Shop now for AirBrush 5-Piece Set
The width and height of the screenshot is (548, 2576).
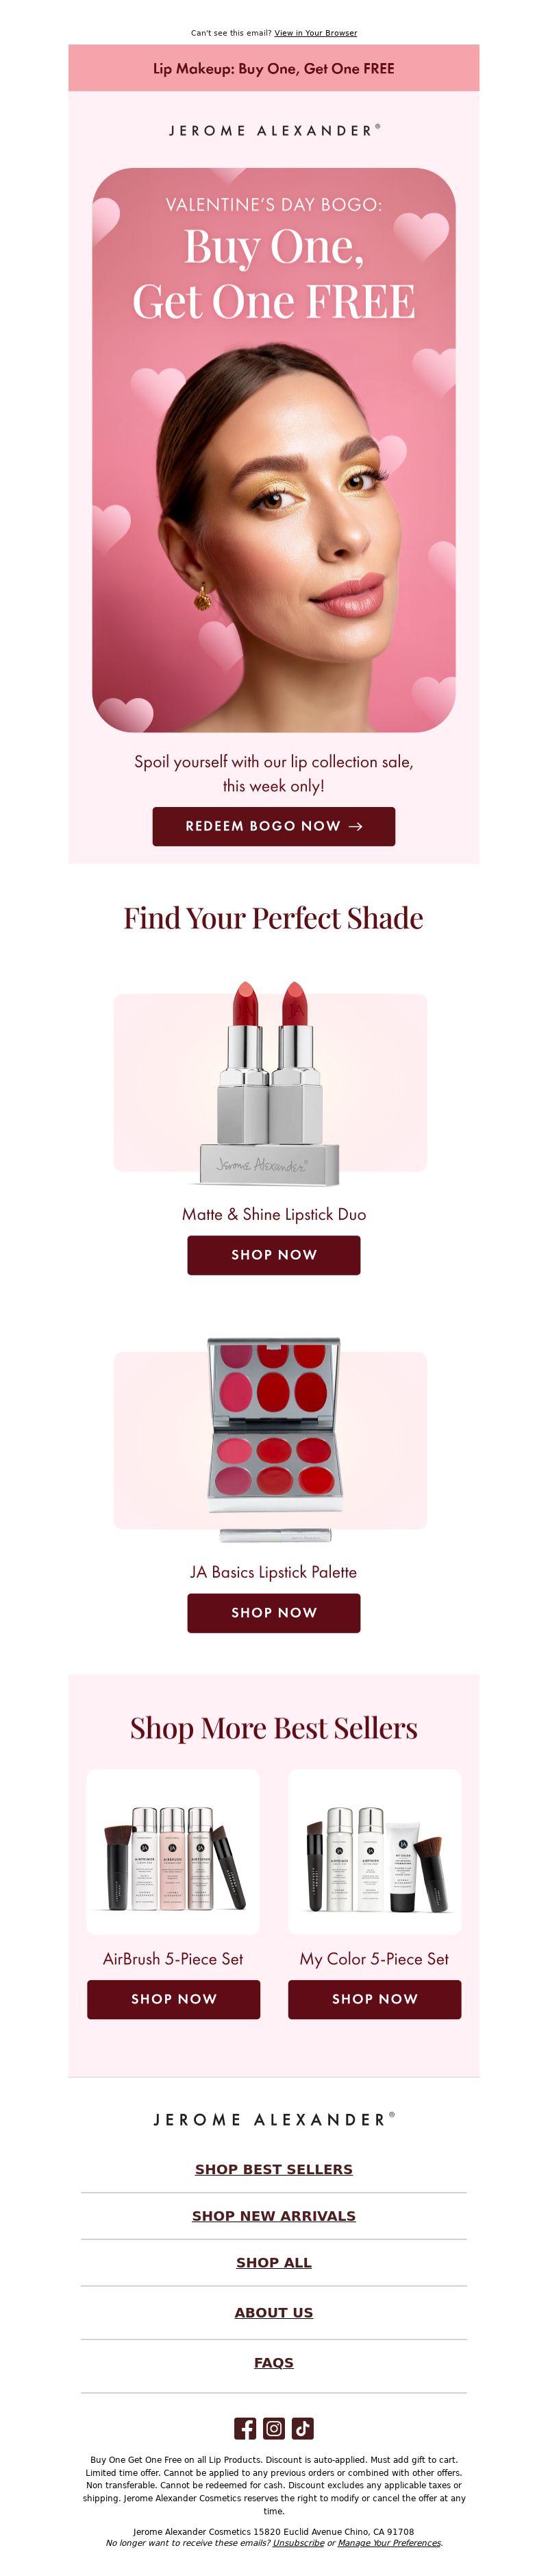pos(174,1999)
